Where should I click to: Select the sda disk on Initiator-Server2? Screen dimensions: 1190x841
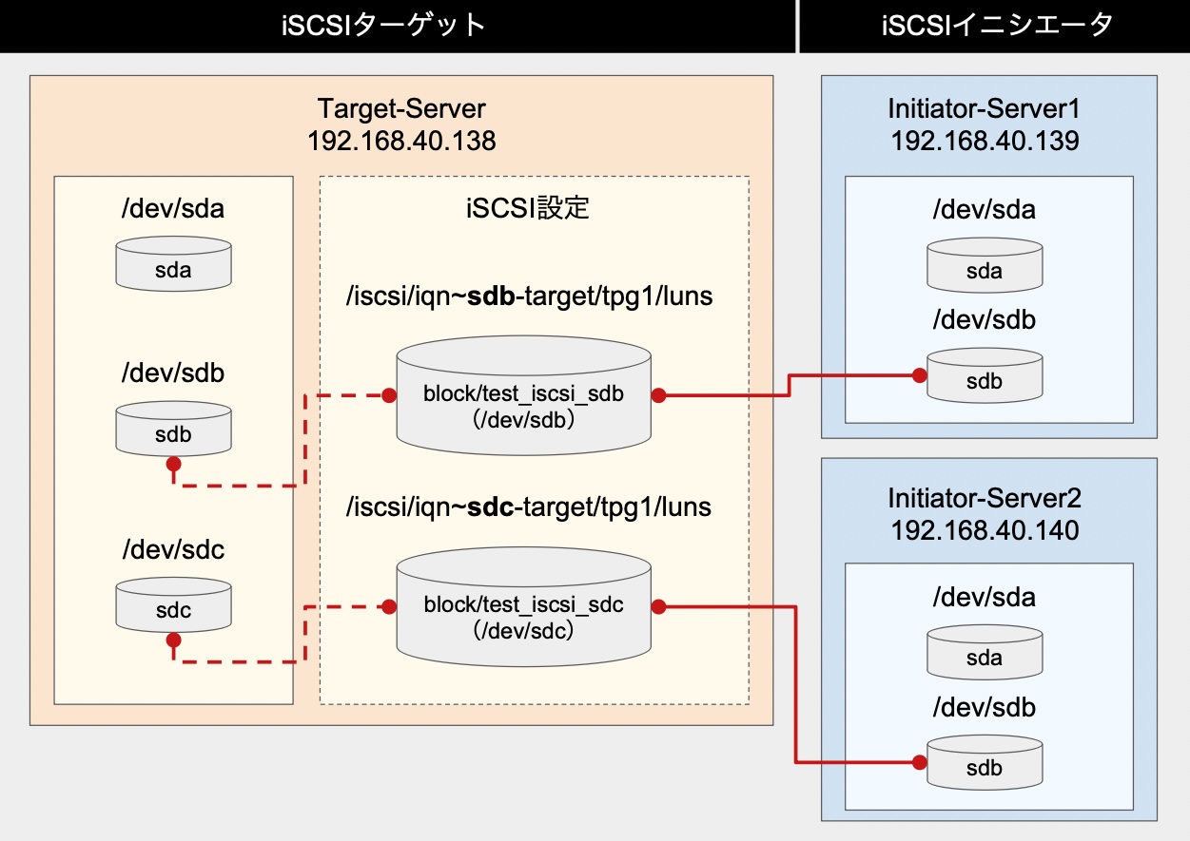985,652
